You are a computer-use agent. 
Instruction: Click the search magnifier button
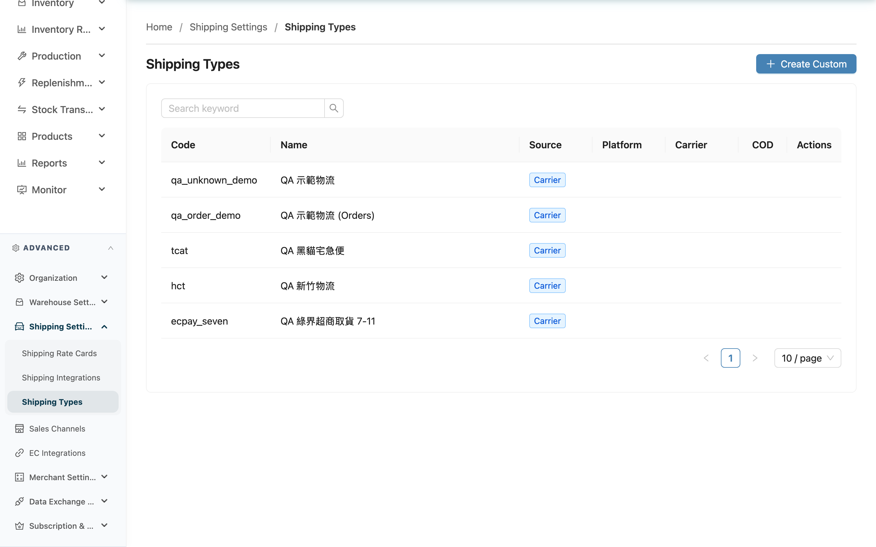[334, 108]
